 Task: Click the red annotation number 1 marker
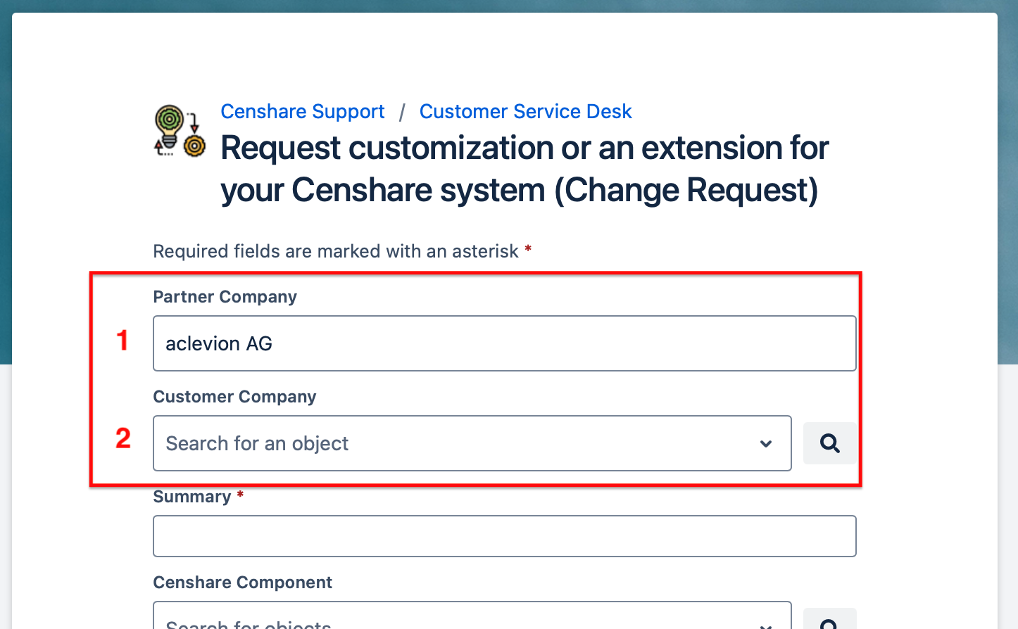pyautogui.click(x=122, y=341)
